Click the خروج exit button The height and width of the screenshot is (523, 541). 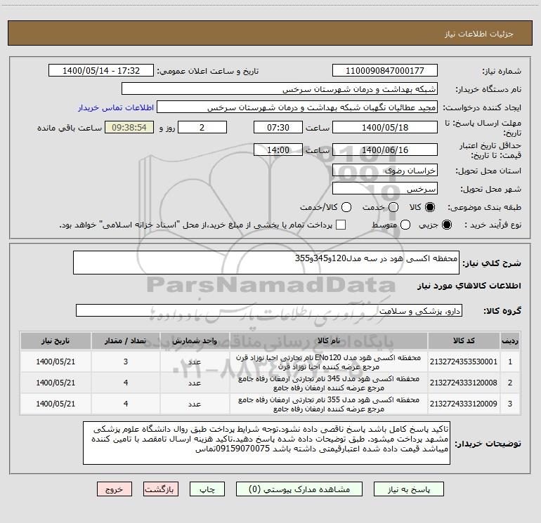pyautogui.click(x=115, y=489)
